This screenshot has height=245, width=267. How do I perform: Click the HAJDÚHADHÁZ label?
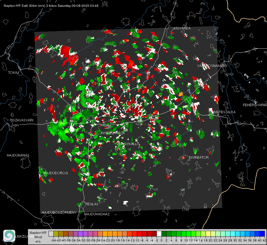[97, 214]
